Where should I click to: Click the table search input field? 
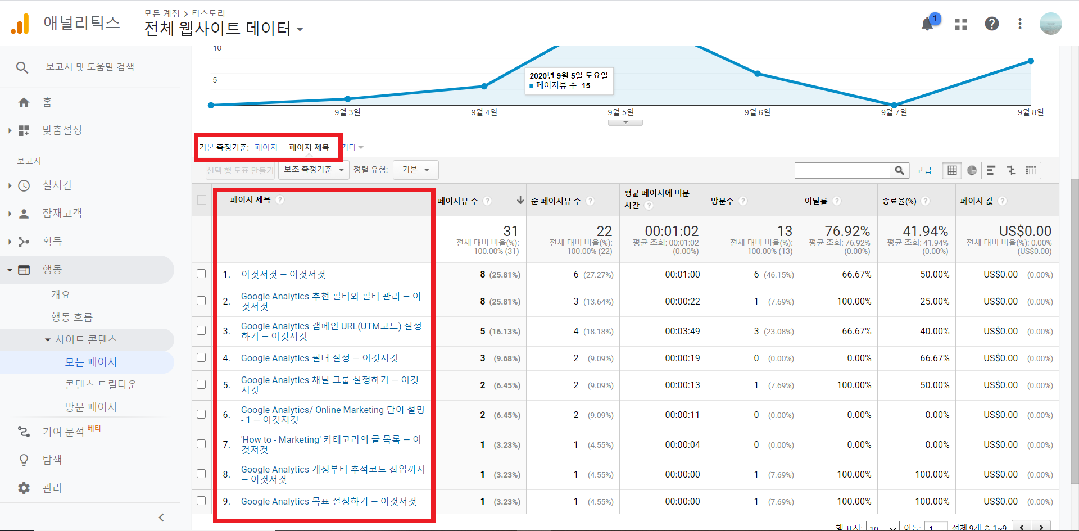[842, 170]
